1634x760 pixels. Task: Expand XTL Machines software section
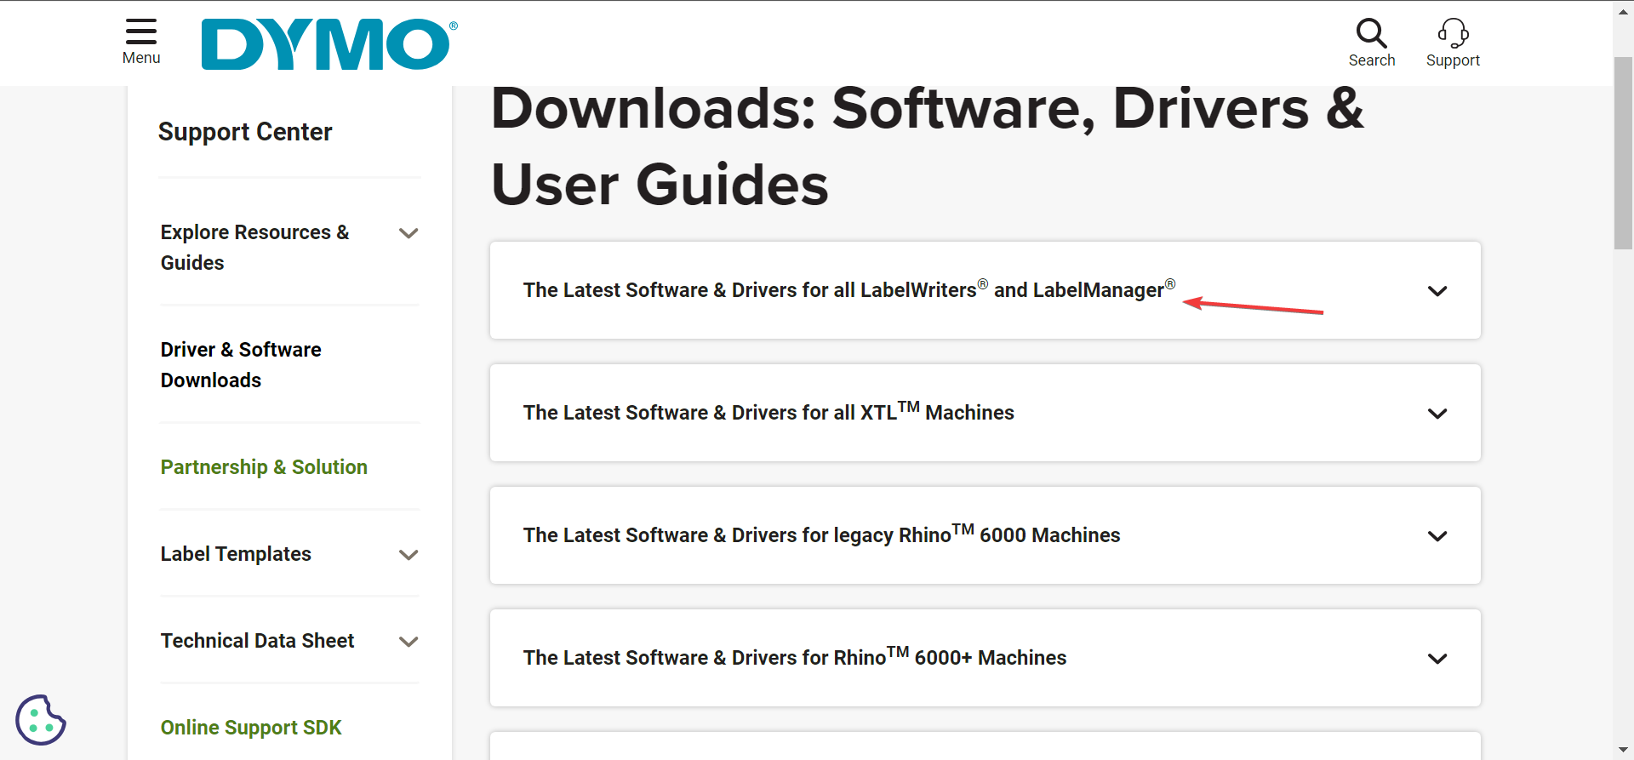[1437, 414]
